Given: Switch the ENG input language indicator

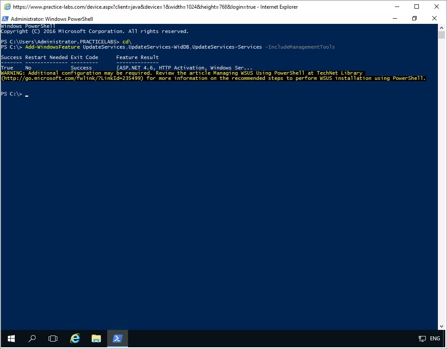Looking at the screenshot, I should pos(435,339).
